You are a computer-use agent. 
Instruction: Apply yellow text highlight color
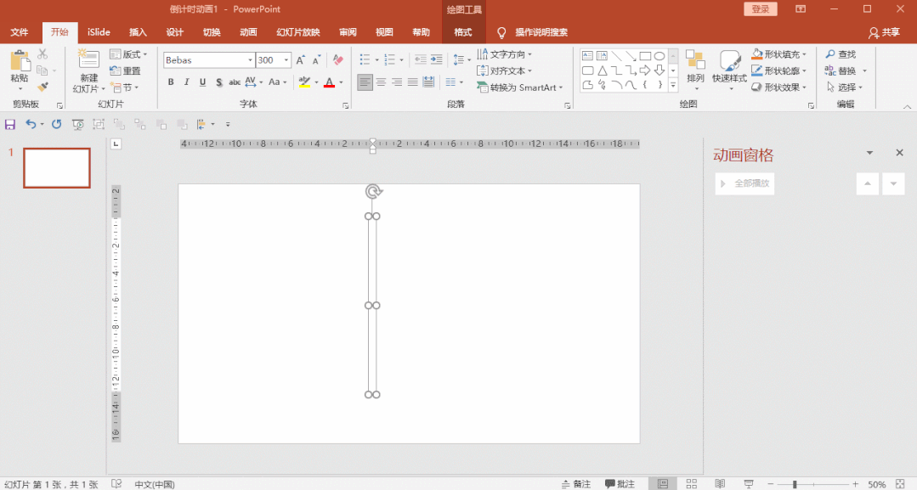pos(304,82)
